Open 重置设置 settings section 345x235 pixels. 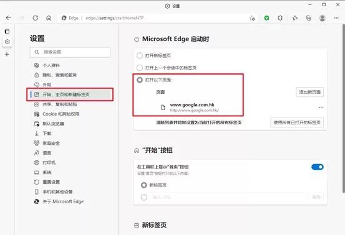[47, 182]
